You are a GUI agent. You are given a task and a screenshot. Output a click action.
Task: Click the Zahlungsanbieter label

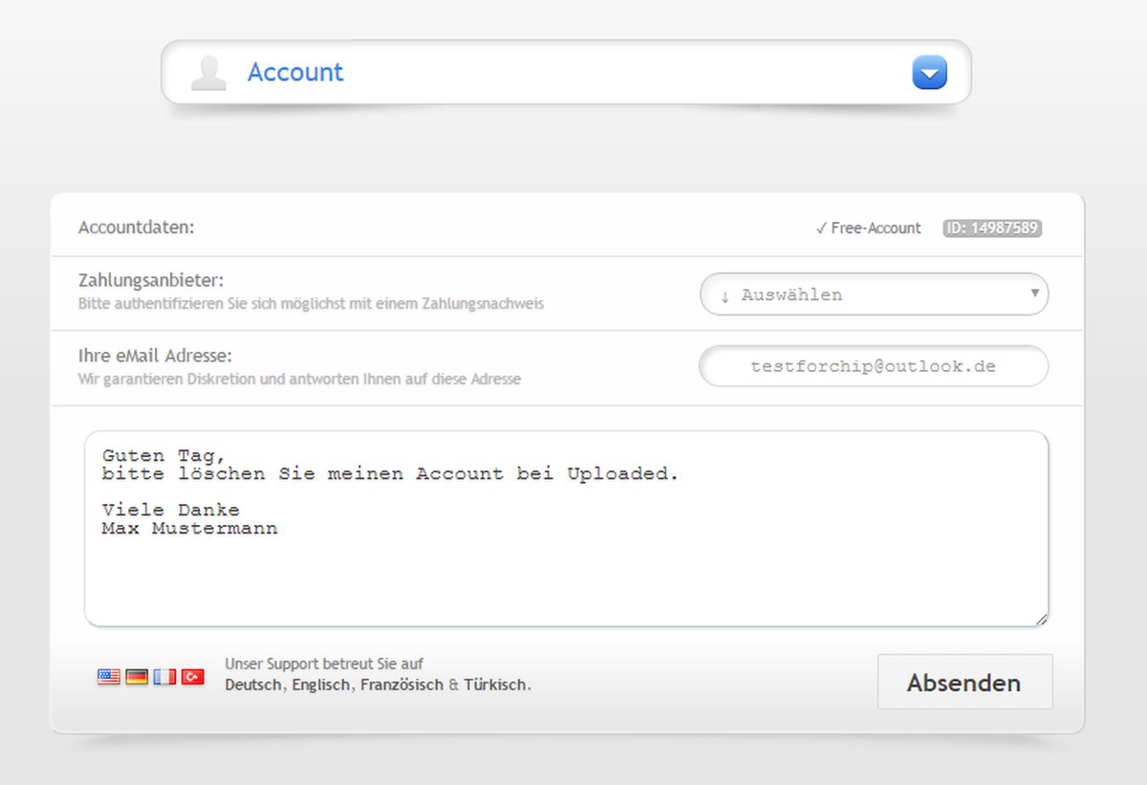pyautogui.click(x=151, y=281)
